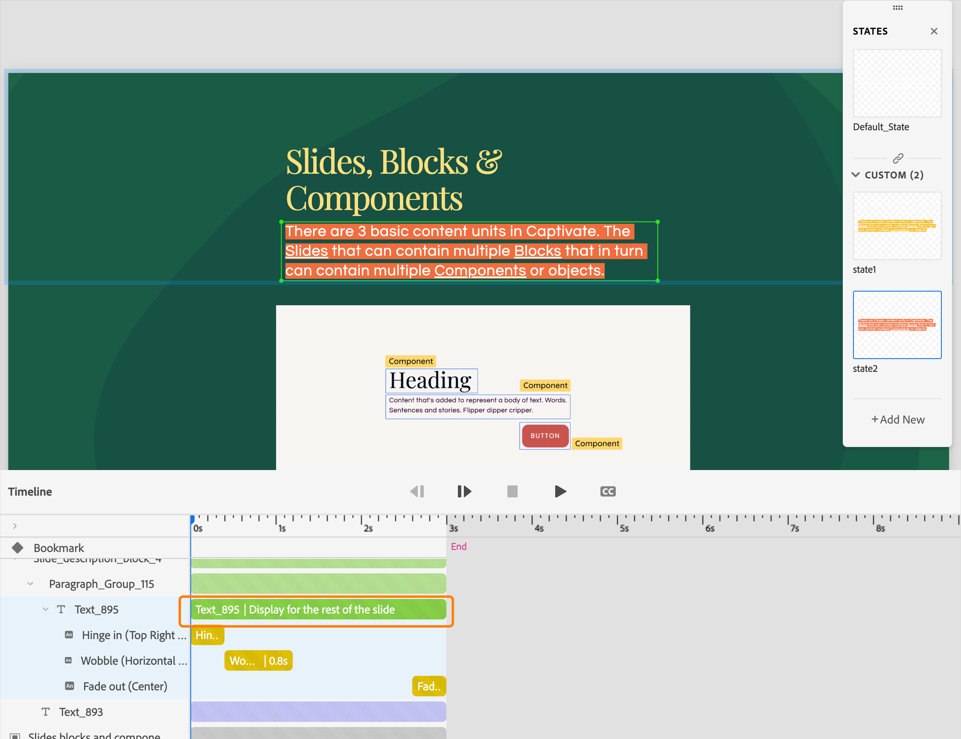Close the States panel

click(934, 31)
